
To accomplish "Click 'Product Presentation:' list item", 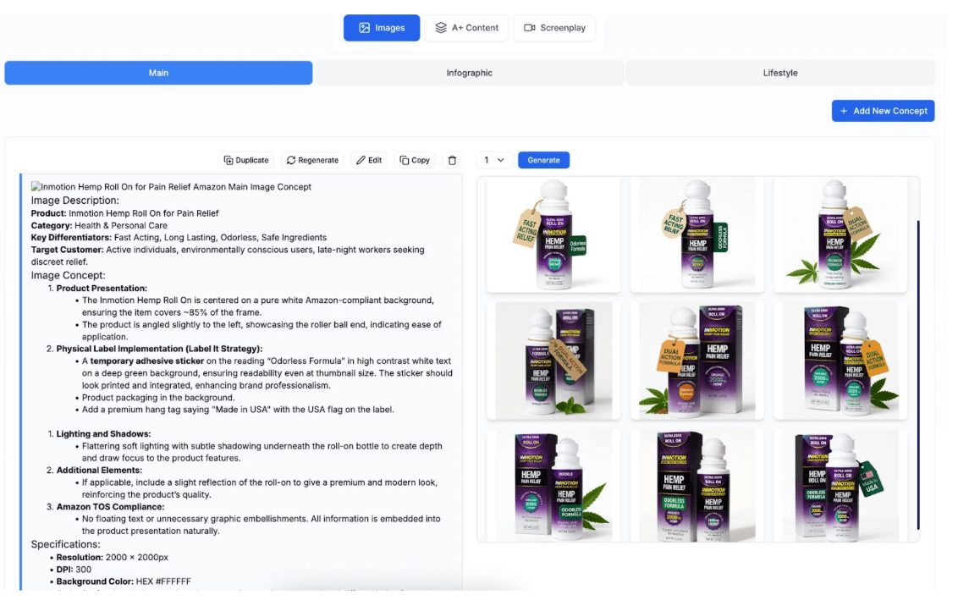I will (102, 289).
